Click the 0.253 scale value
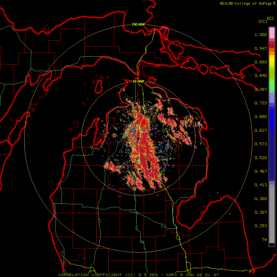 coord(261,226)
